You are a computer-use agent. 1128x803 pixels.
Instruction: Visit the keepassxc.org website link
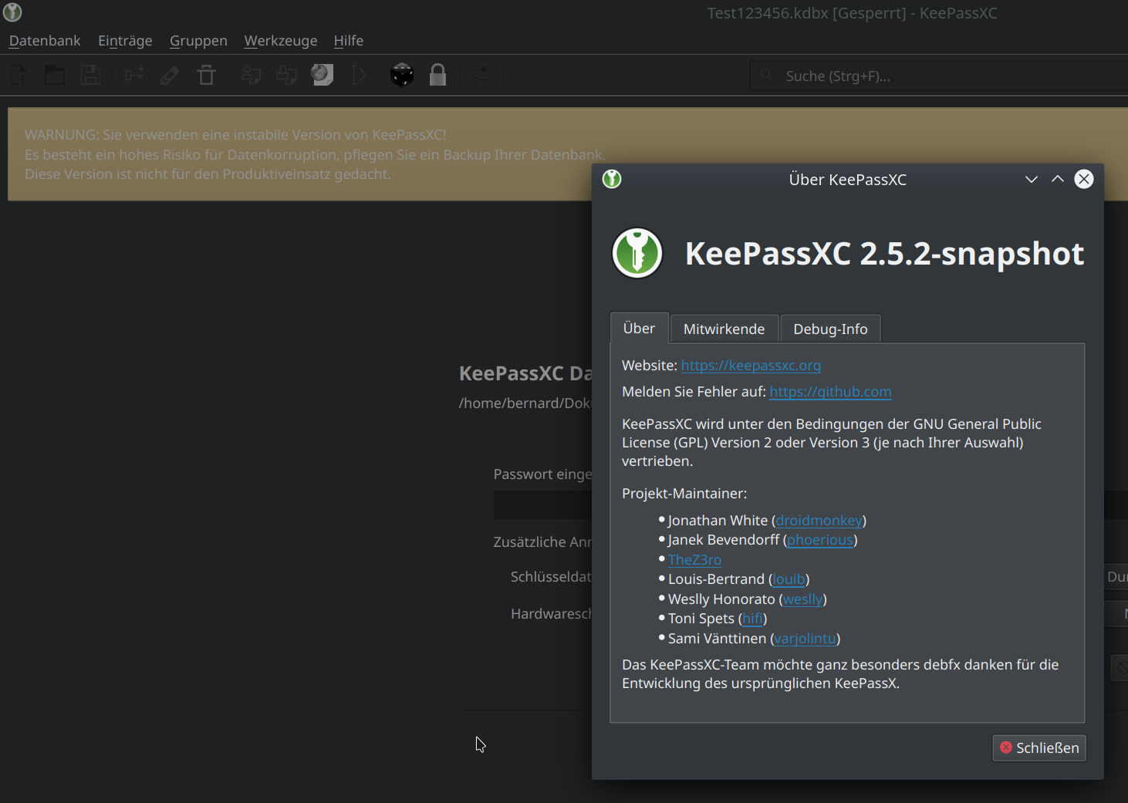tap(750, 365)
